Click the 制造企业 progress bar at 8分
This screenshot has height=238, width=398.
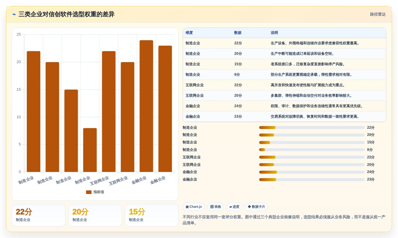(x=312, y=150)
